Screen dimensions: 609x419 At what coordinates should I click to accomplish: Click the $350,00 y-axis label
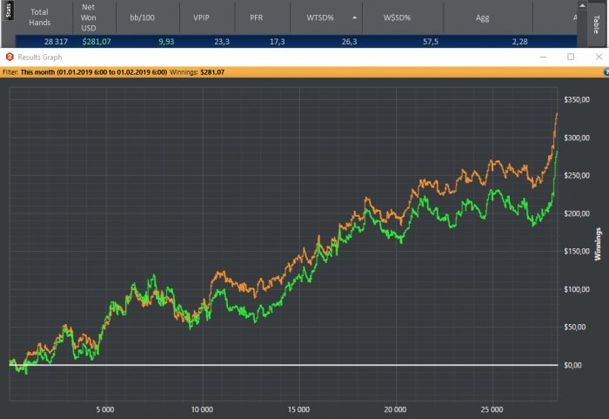pos(577,99)
